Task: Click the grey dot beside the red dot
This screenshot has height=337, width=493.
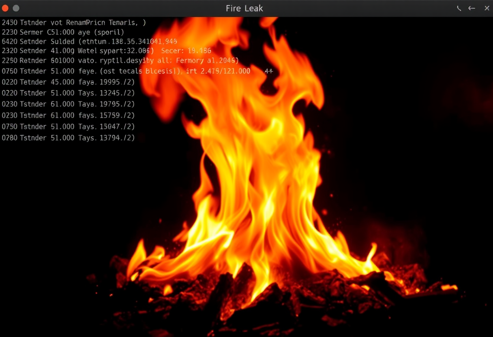Action: (x=16, y=8)
